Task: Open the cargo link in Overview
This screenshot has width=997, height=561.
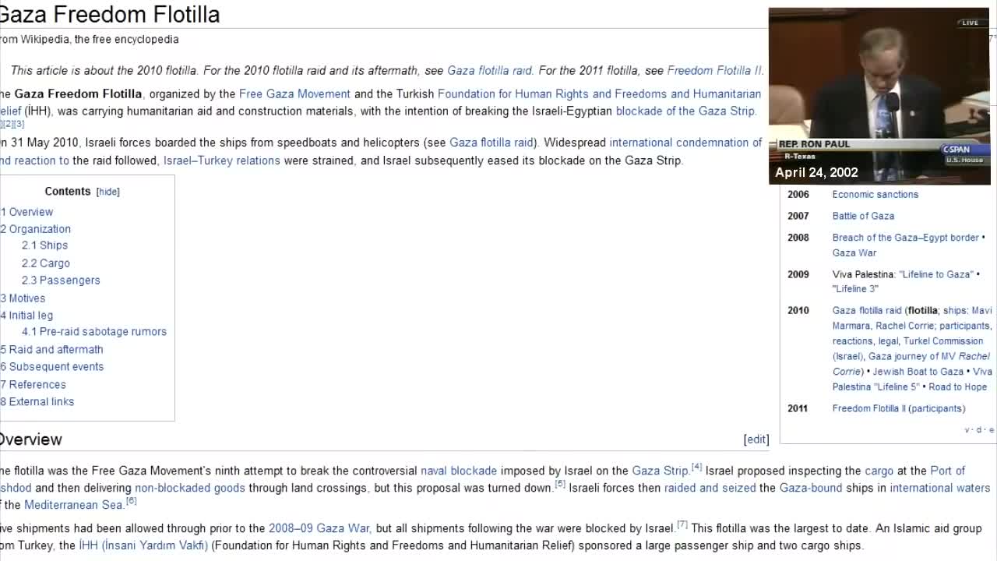Action: [x=879, y=471]
